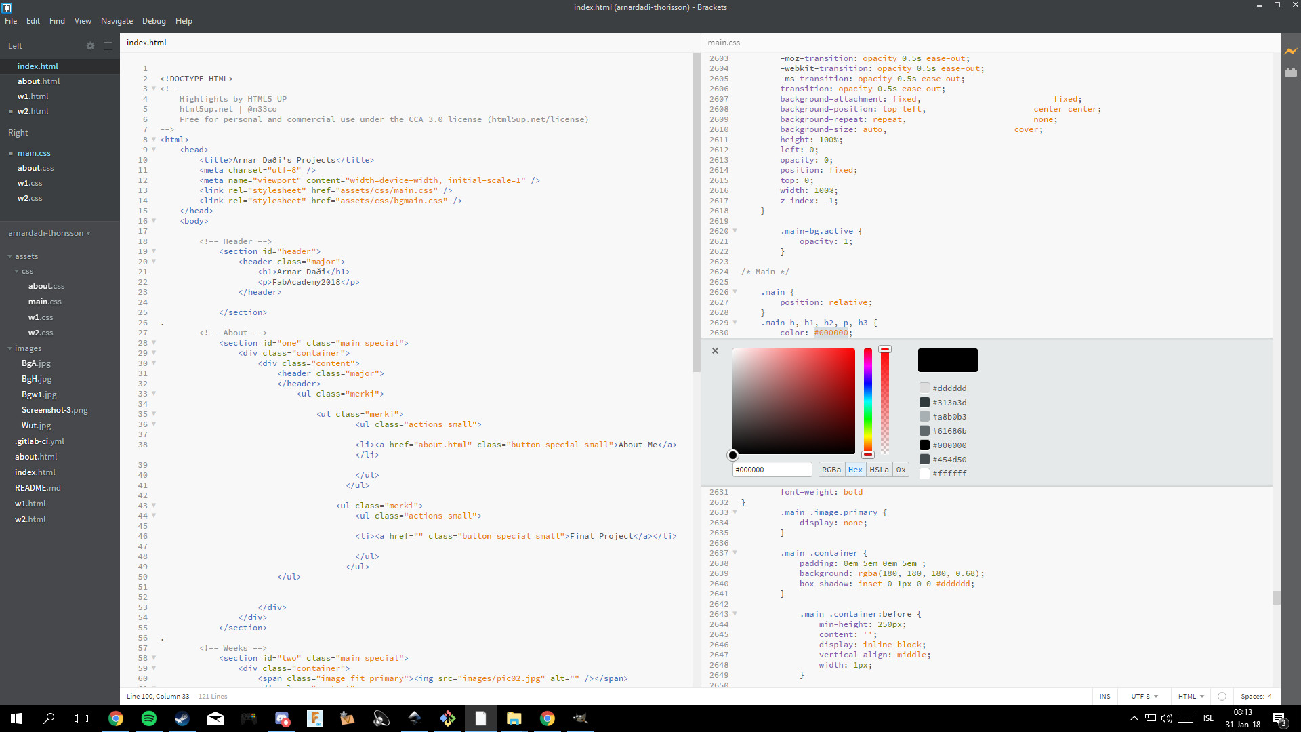Open the Debug menu
Screen dimensions: 1301x732
tap(154, 21)
